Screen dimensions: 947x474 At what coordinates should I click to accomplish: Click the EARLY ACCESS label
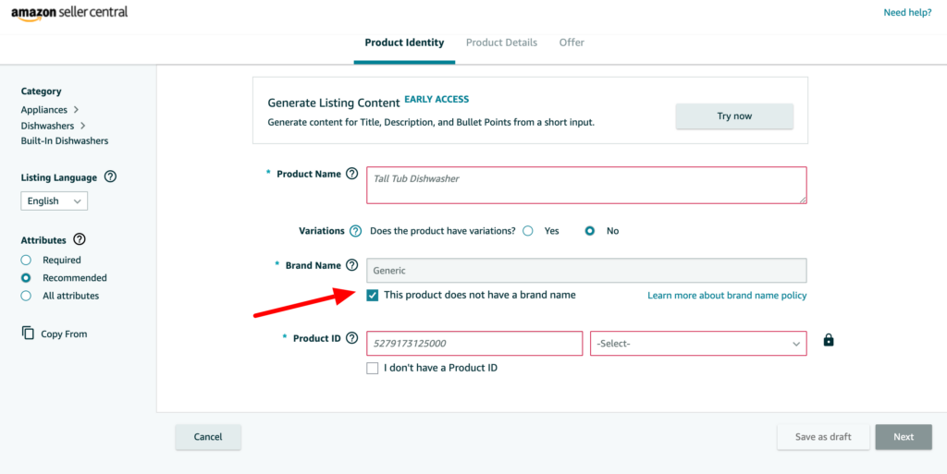pos(437,99)
